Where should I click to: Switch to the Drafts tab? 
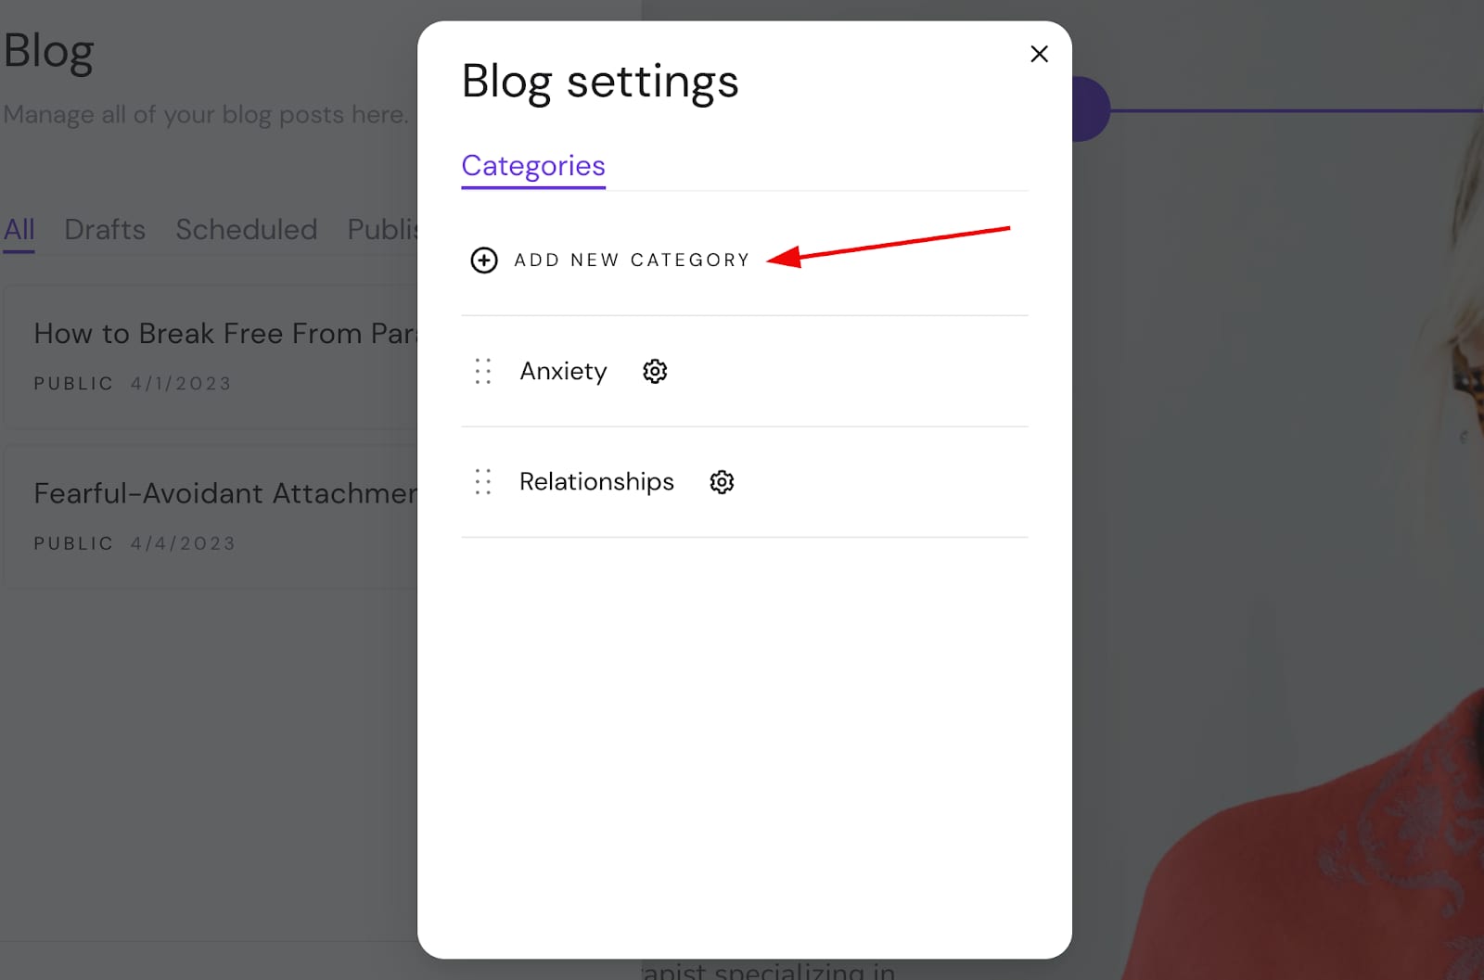[x=105, y=229]
